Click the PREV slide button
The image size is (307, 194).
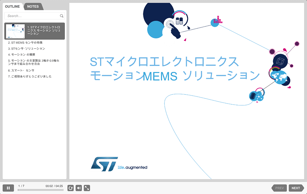click(279, 188)
